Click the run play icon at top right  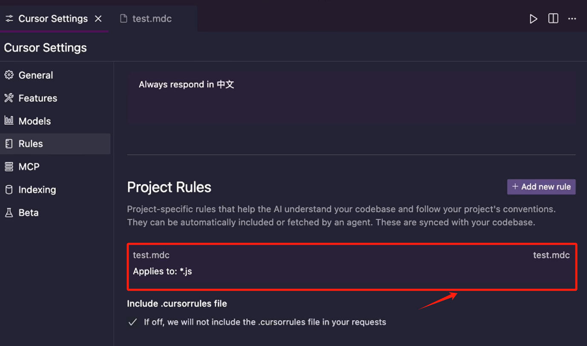pyautogui.click(x=533, y=19)
